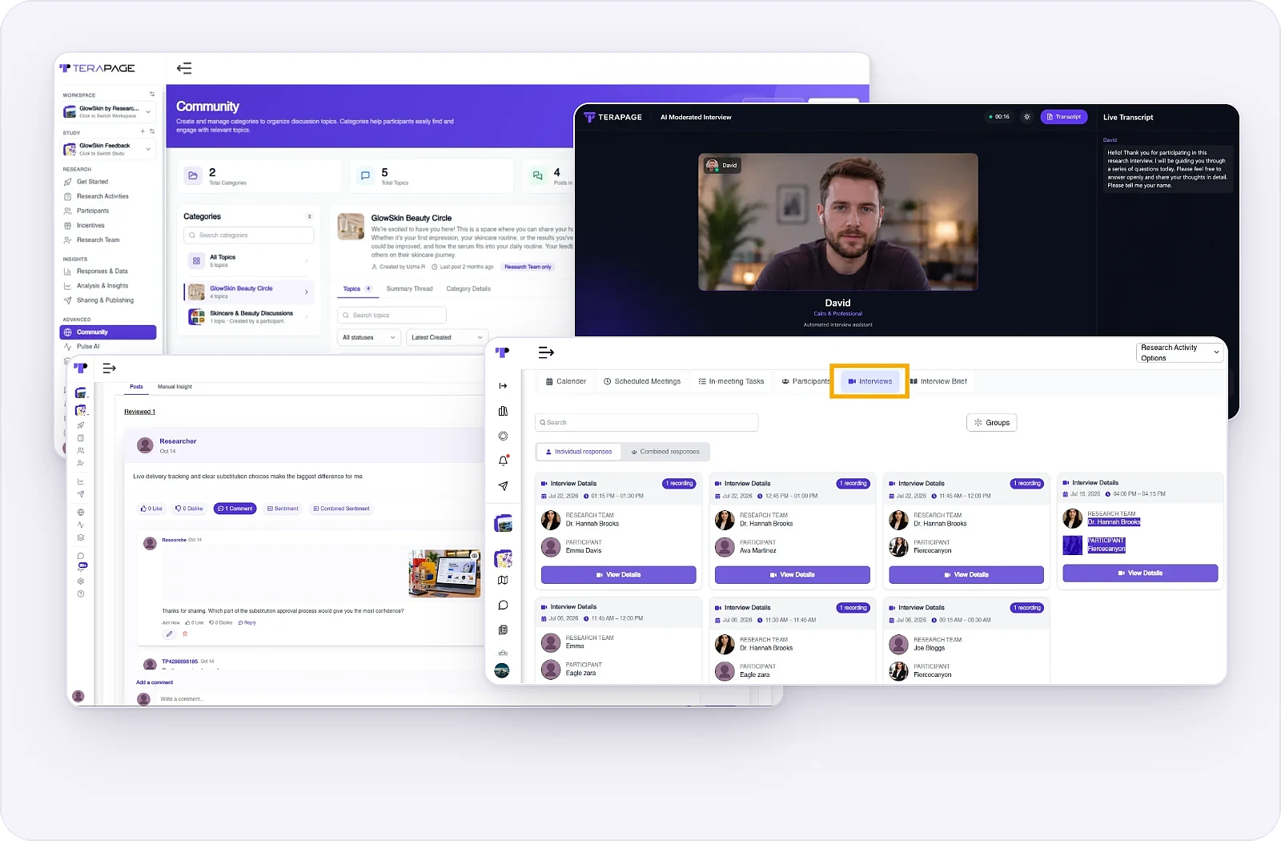Toggle brightness sun icon in AI interview window

pos(1027,117)
